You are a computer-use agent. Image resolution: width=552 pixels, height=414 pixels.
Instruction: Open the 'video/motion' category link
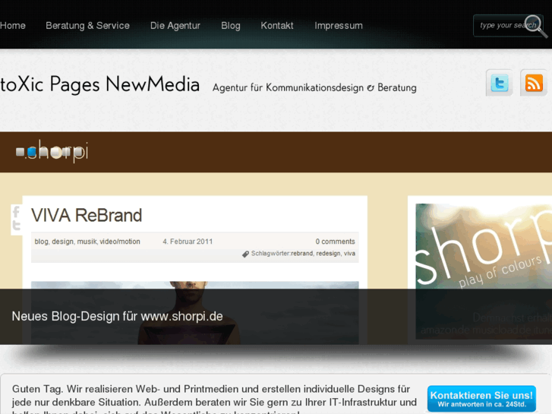coord(120,242)
